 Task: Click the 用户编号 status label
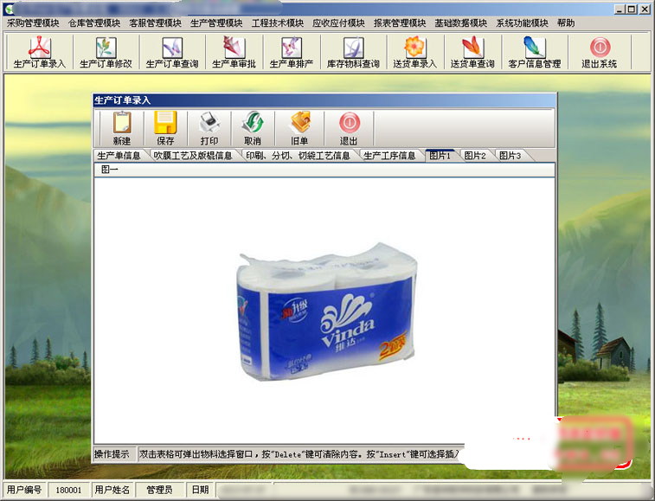click(x=24, y=490)
